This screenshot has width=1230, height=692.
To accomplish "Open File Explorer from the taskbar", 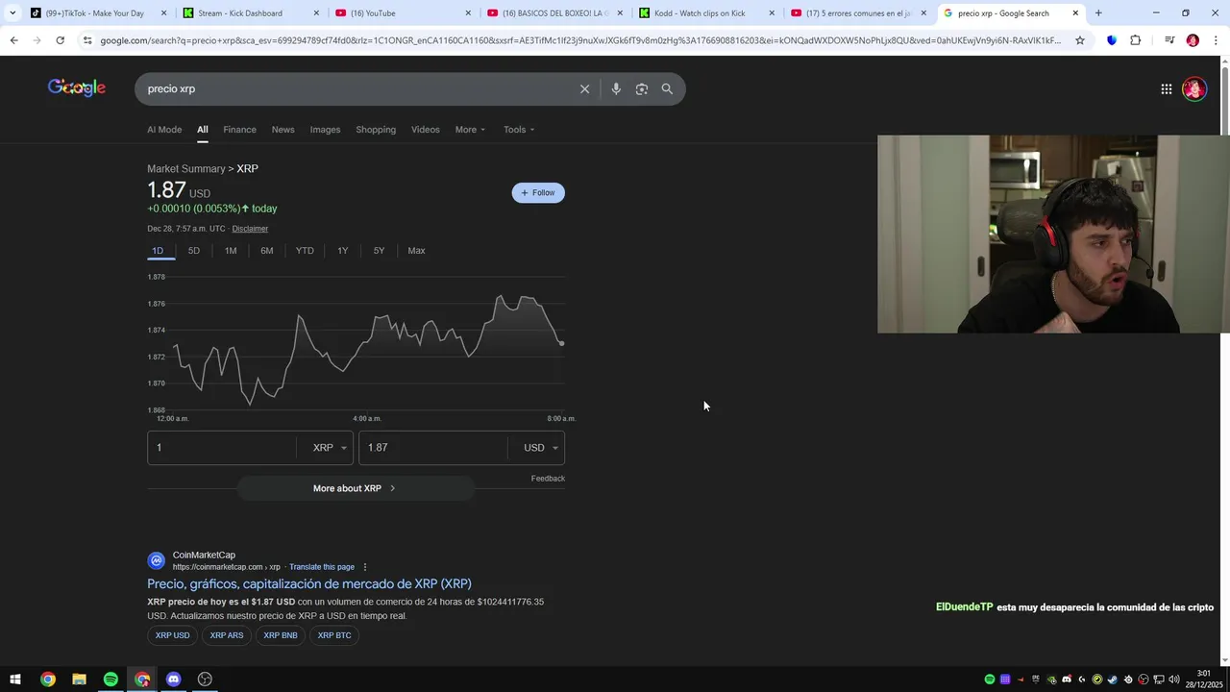I will tap(79, 680).
